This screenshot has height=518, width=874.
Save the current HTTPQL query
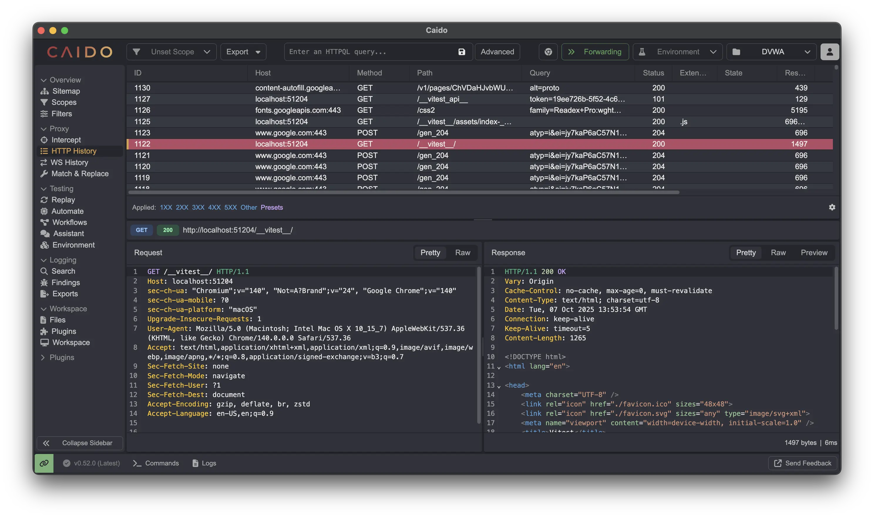[461, 52]
